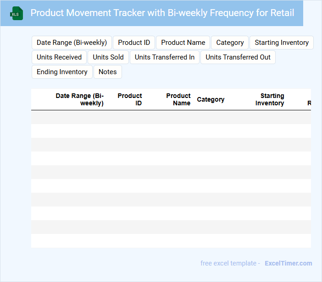Viewport: 322px width, 282px height.
Task: Click the green XLS file icon
Action: [x=17, y=13]
